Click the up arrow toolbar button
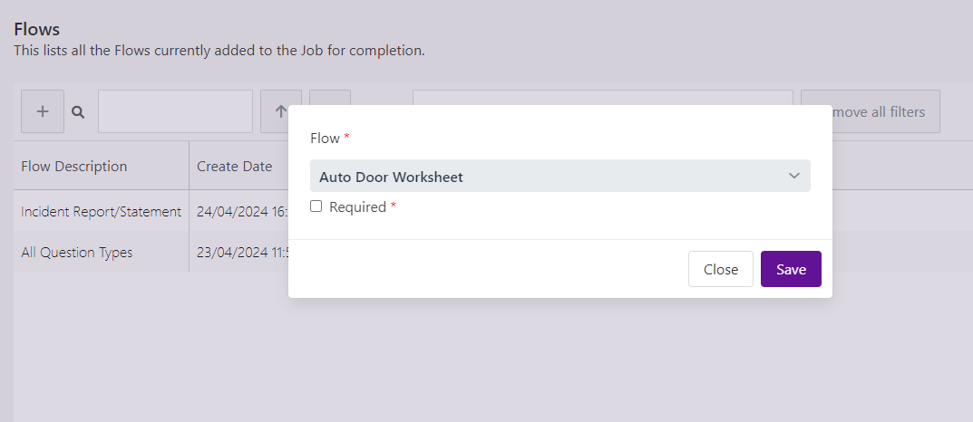The height and width of the screenshot is (422, 973). click(280, 111)
